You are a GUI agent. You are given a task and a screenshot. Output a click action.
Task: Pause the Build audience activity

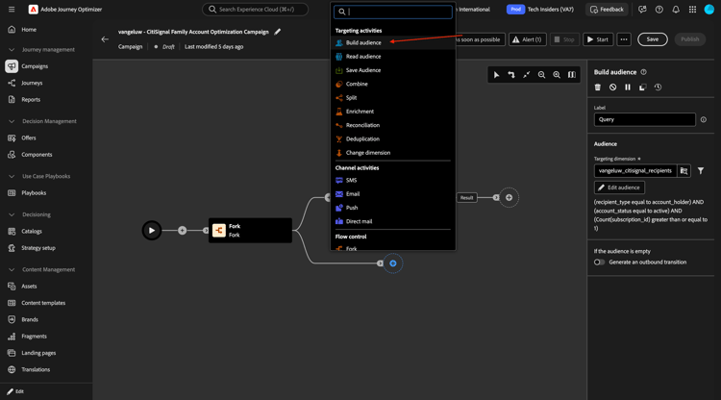628,87
